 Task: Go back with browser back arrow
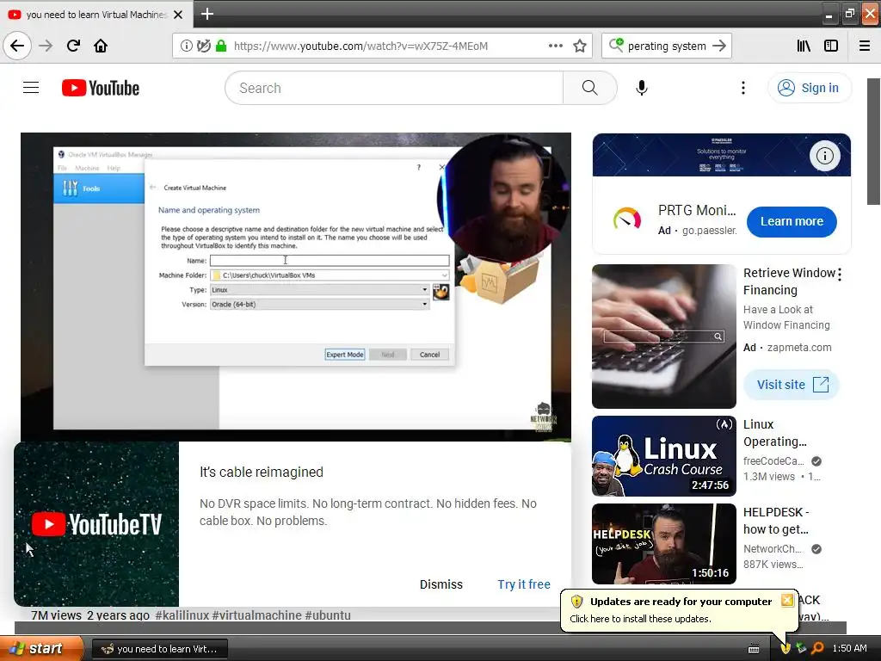[x=17, y=46]
